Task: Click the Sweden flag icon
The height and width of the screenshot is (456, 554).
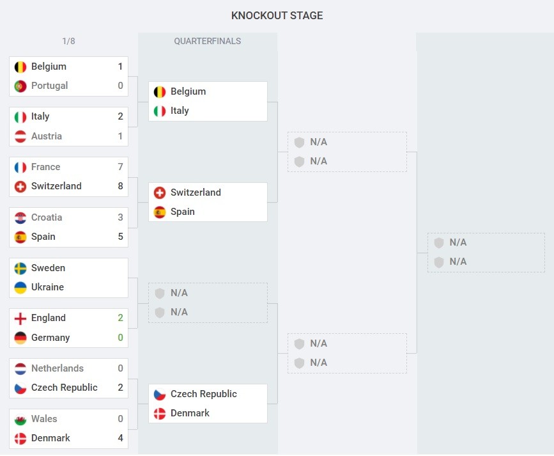Action: [x=20, y=268]
